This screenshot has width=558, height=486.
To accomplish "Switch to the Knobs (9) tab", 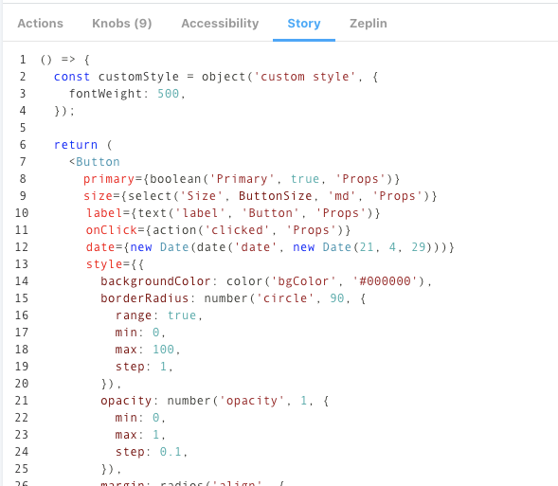I will (x=121, y=24).
